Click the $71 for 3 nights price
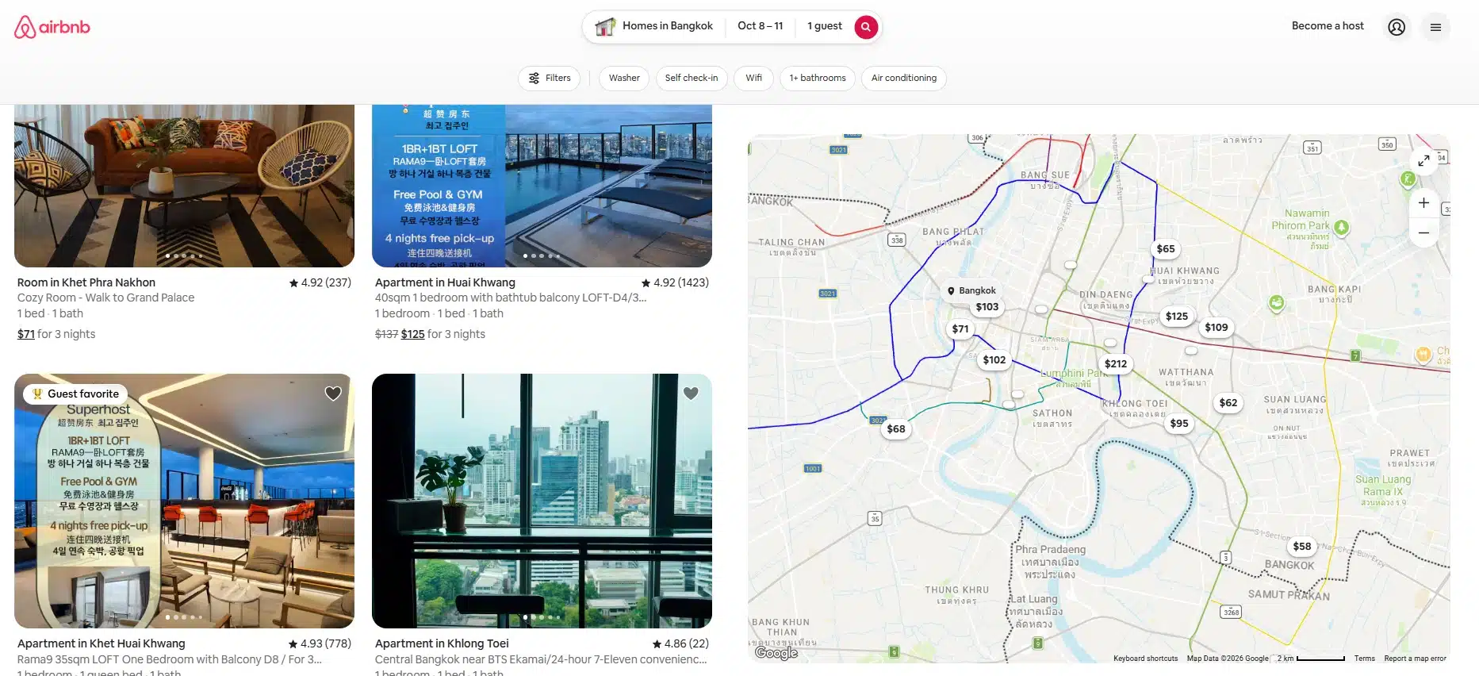This screenshot has width=1479, height=676. tap(56, 335)
